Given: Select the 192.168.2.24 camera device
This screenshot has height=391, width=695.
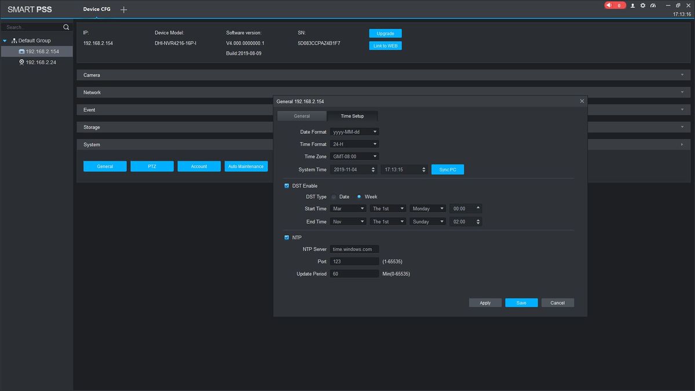Looking at the screenshot, I should (41, 62).
